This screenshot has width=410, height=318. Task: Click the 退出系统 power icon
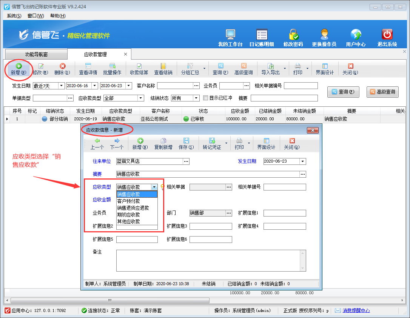387,38
